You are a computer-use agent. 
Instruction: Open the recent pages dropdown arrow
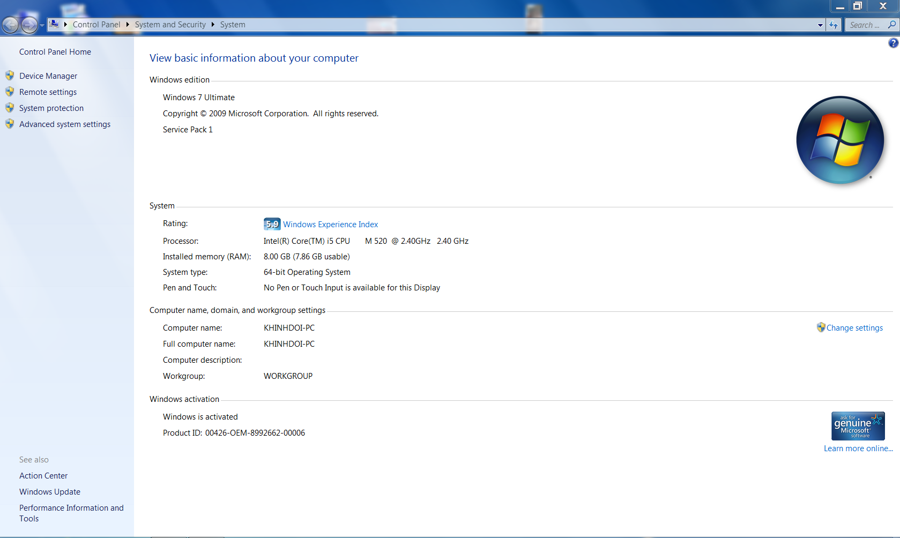point(42,25)
